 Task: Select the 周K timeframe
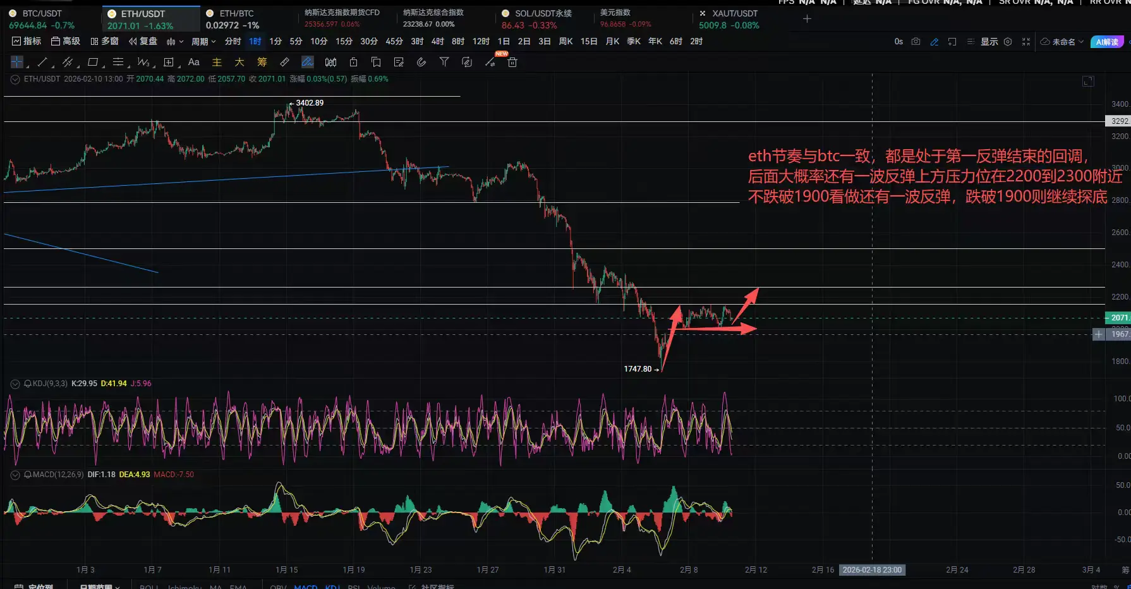point(565,41)
